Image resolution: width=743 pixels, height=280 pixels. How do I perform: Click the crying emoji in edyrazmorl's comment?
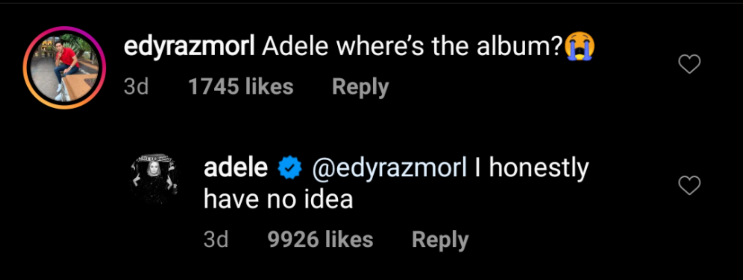tap(579, 46)
